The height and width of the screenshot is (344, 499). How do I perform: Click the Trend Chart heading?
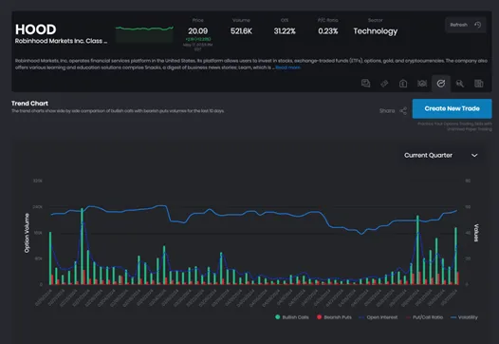pyautogui.click(x=29, y=104)
